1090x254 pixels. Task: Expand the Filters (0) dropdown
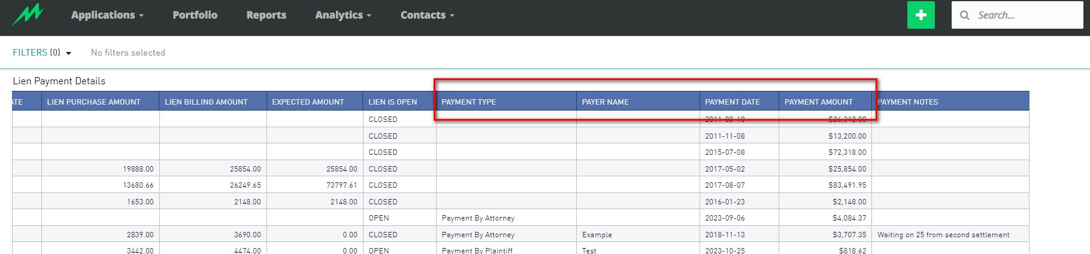(42, 53)
